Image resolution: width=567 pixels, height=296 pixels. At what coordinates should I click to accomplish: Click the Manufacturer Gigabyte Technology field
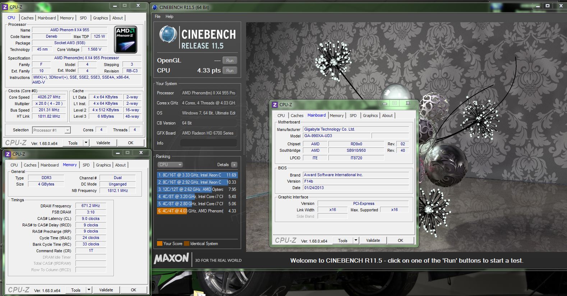pyautogui.click(x=356, y=130)
